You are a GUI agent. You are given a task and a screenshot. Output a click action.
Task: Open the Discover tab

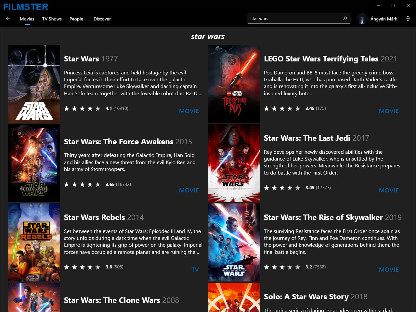[x=102, y=19]
